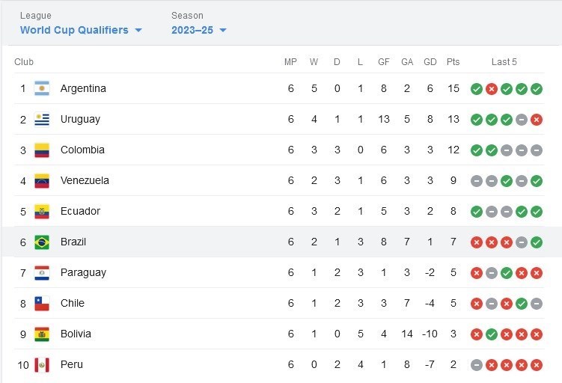Click the Bolivia flag icon
The height and width of the screenshot is (383, 562).
point(42,334)
